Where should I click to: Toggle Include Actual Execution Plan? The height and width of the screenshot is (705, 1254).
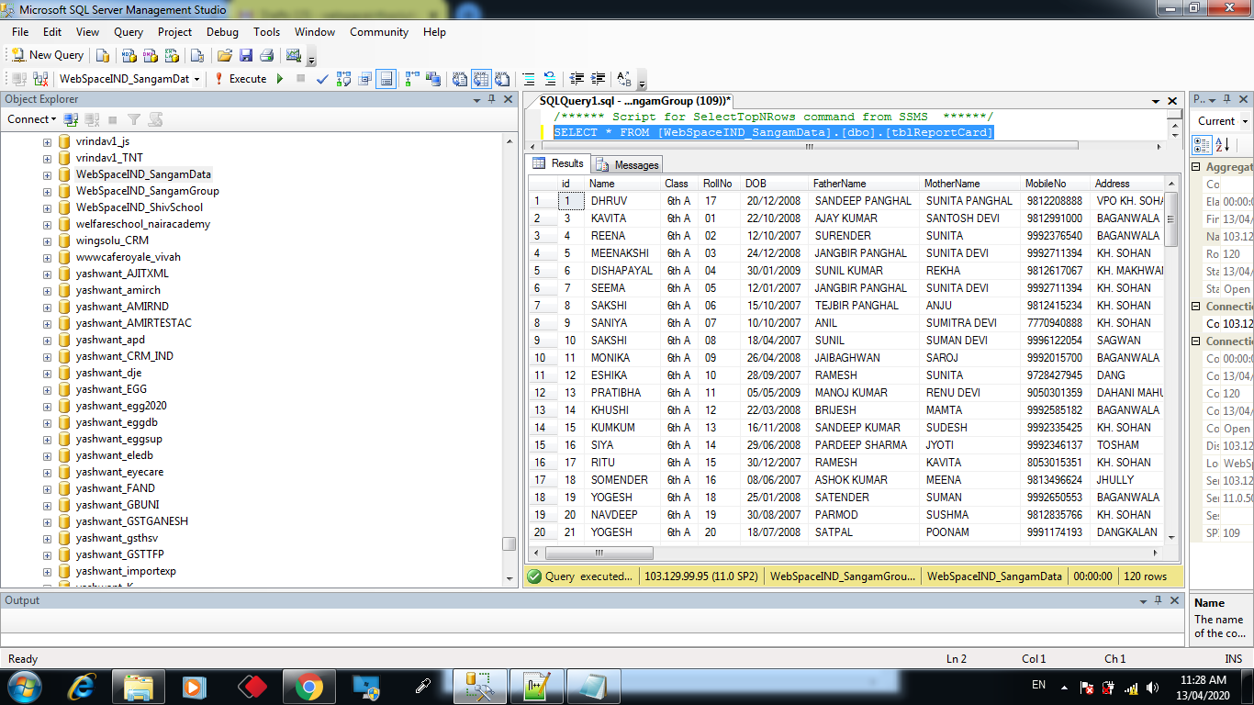click(411, 79)
